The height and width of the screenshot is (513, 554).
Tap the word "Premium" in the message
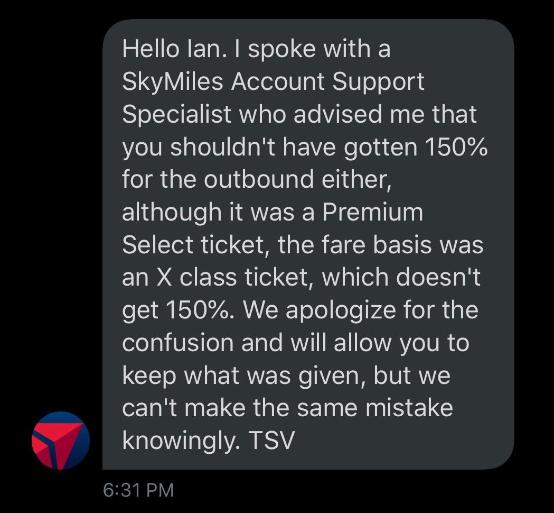pyautogui.click(x=372, y=212)
